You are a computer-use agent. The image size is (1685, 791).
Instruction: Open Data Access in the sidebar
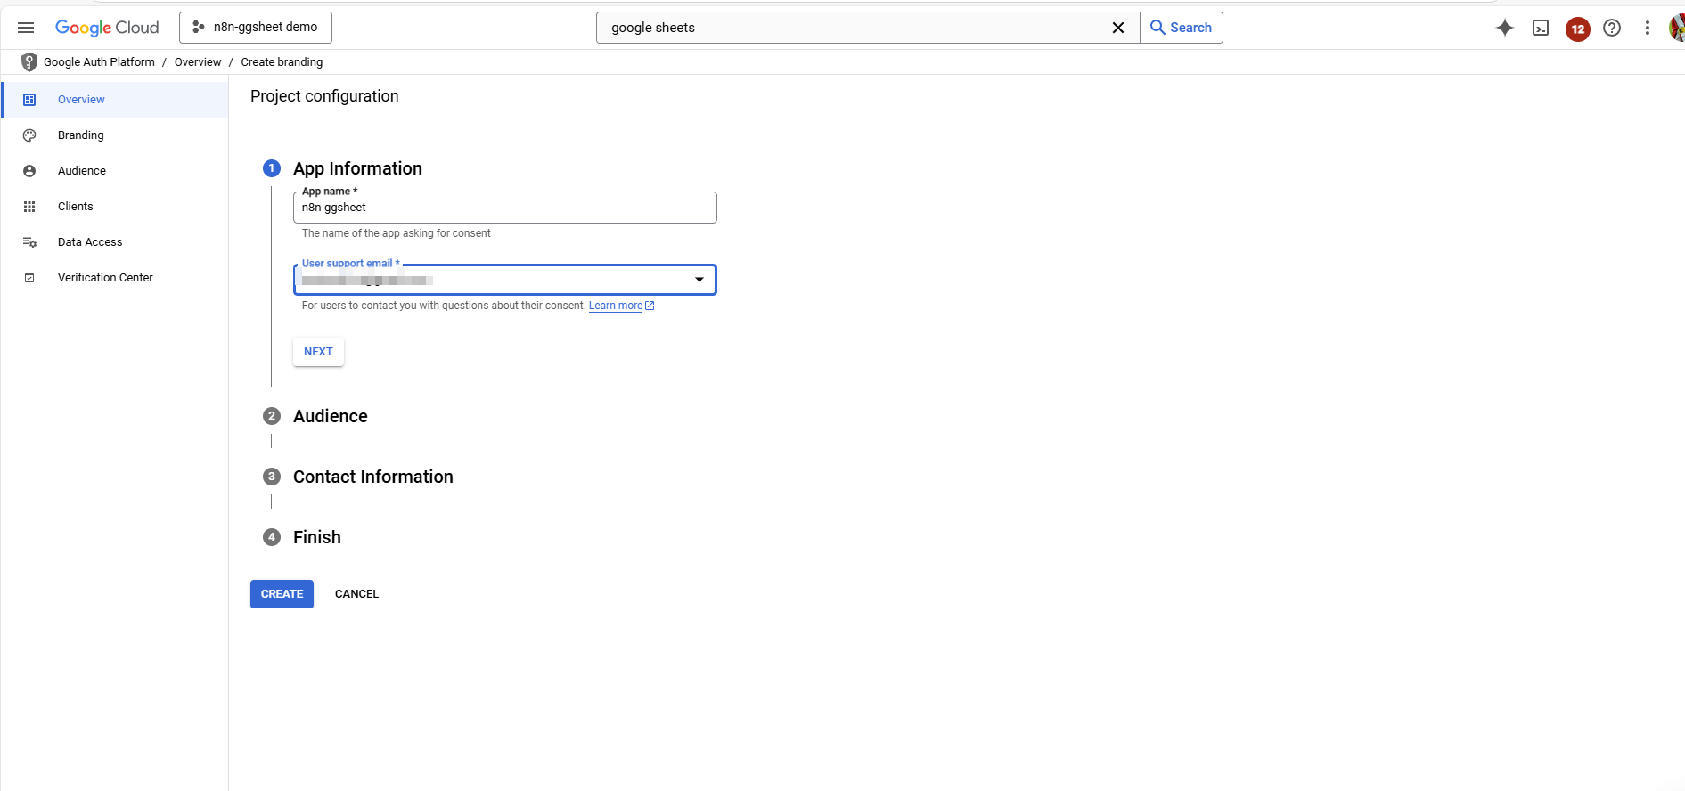[x=116, y=242]
